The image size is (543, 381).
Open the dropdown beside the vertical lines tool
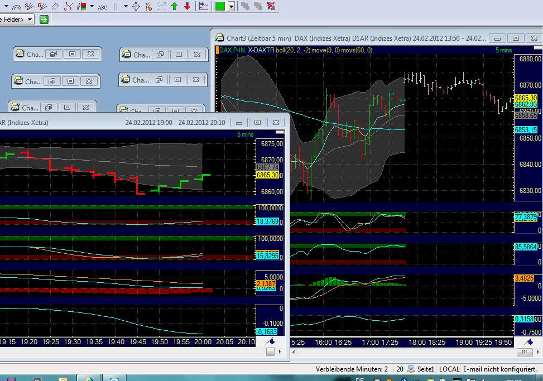[x=125, y=6]
